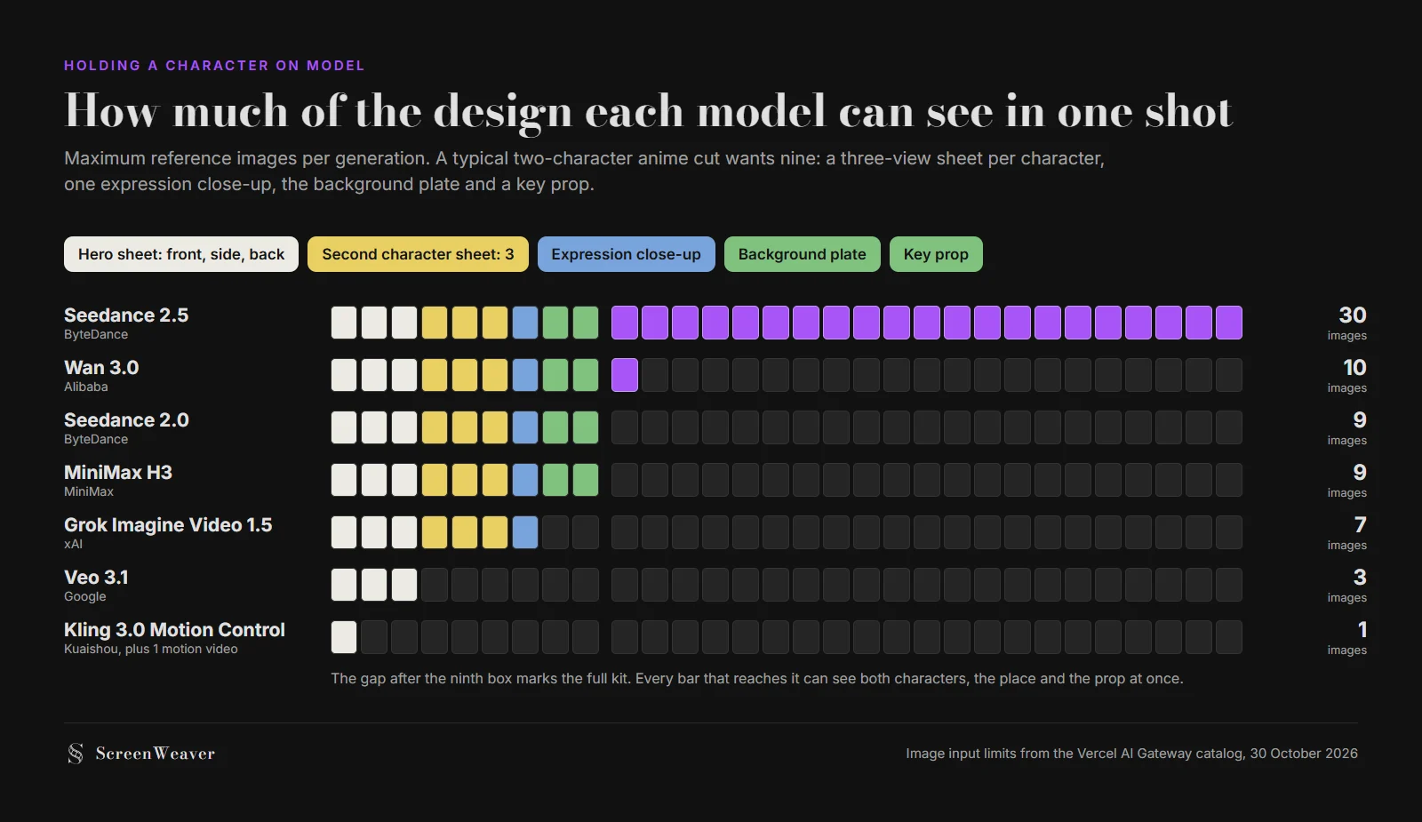
Task: Click the MiniMax H3 model name
Action: point(118,473)
